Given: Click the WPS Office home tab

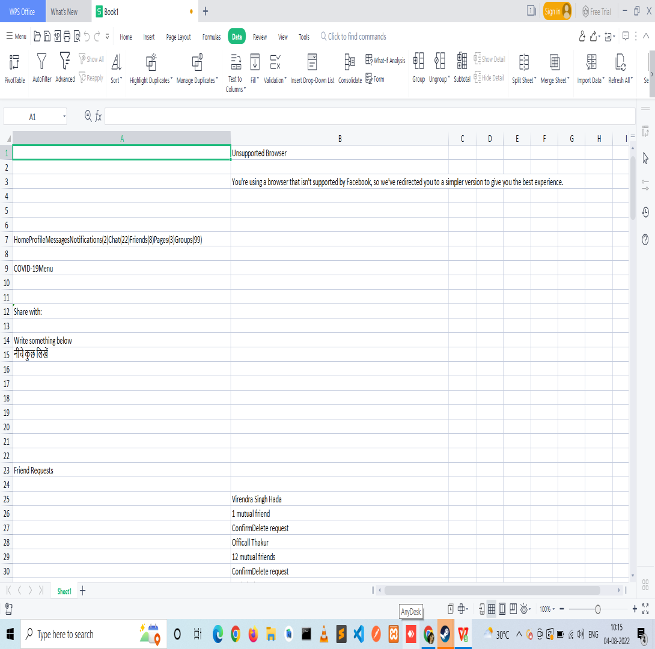Looking at the screenshot, I should click(22, 11).
